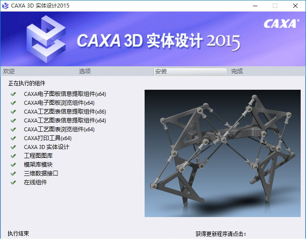Click checkmark beside CAXA工艺图表浏览组件(x64)

coord(13,130)
